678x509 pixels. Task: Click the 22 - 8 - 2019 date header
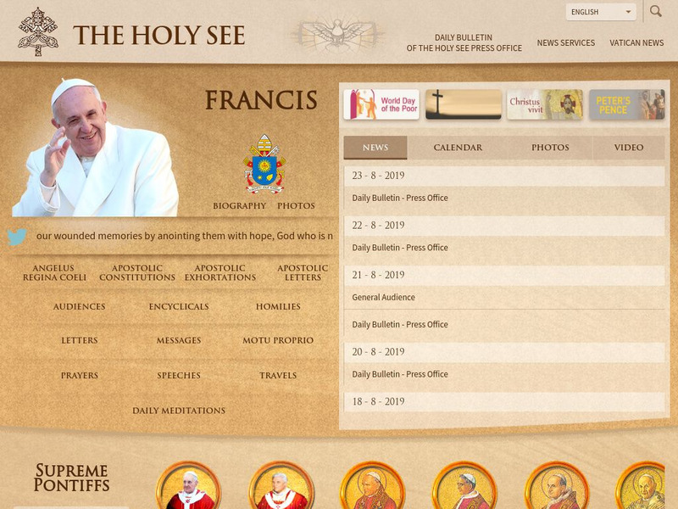[504, 226]
